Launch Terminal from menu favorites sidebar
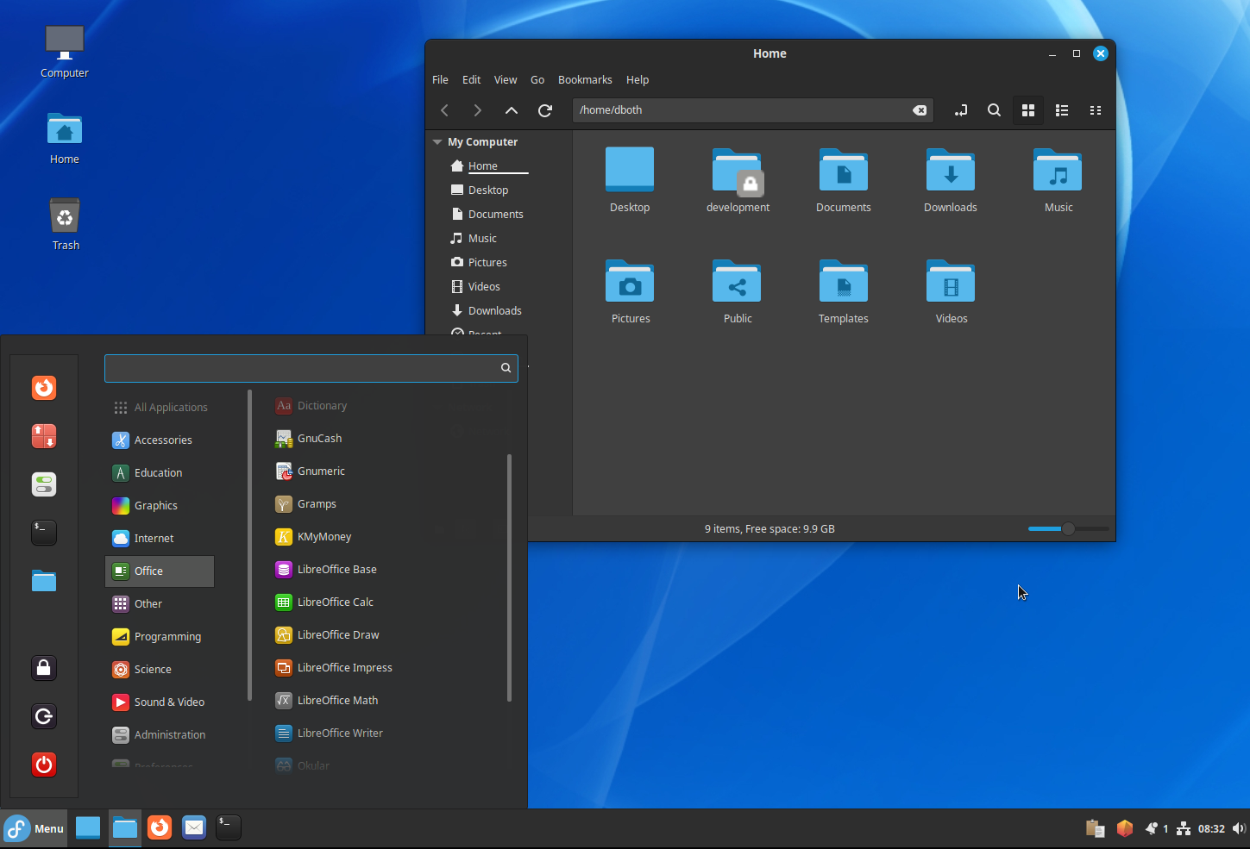The image size is (1250, 849). pos(44,533)
